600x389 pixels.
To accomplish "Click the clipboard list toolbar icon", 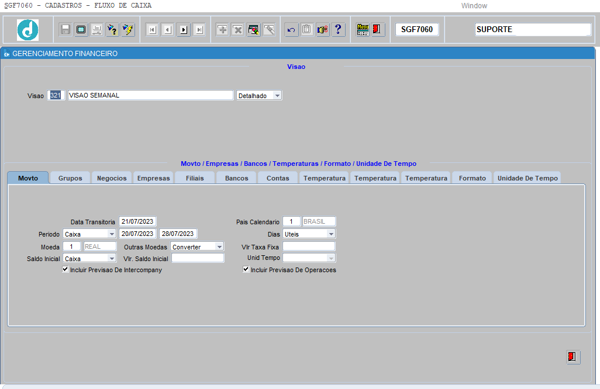I will coord(307,29).
